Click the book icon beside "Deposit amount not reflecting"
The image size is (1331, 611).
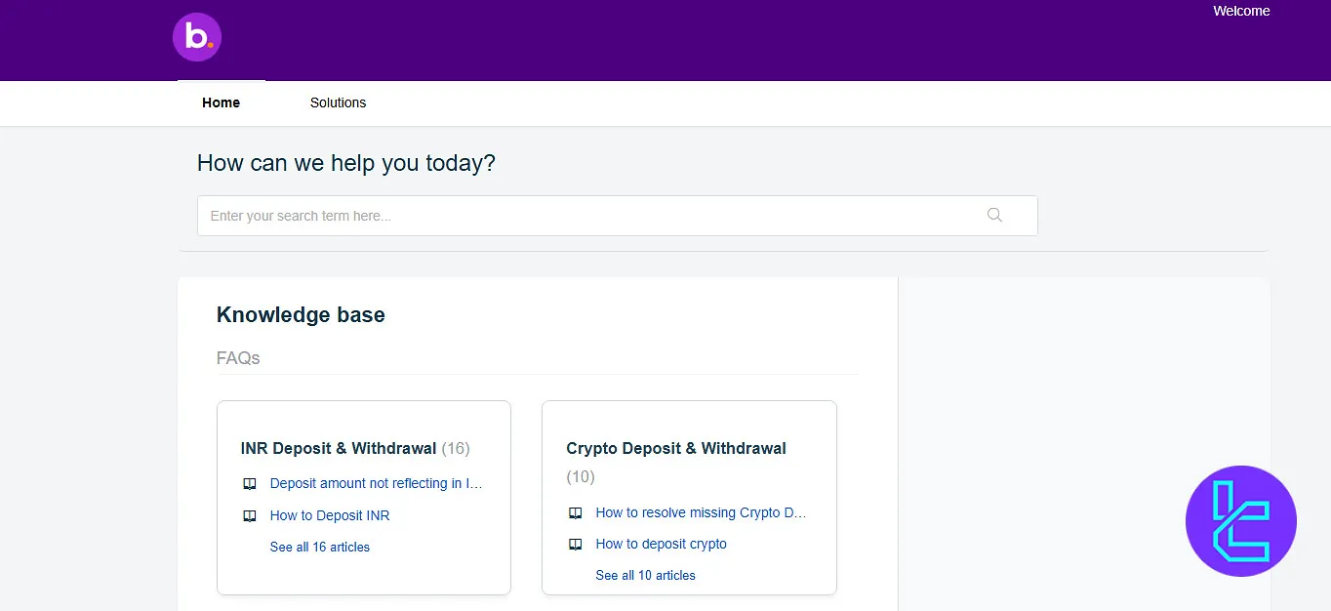click(x=250, y=483)
